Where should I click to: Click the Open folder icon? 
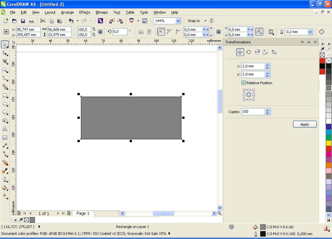point(14,21)
